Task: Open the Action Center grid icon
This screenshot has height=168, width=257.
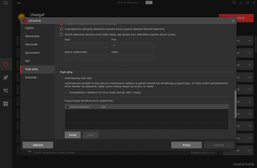Action: [6, 104]
